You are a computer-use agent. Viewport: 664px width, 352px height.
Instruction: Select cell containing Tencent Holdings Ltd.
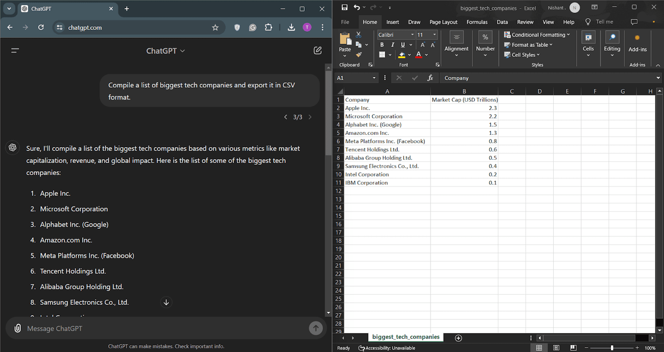coord(387,149)
